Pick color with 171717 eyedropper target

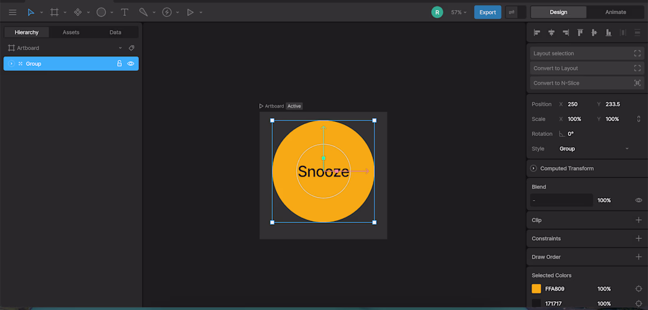[639, 304]
